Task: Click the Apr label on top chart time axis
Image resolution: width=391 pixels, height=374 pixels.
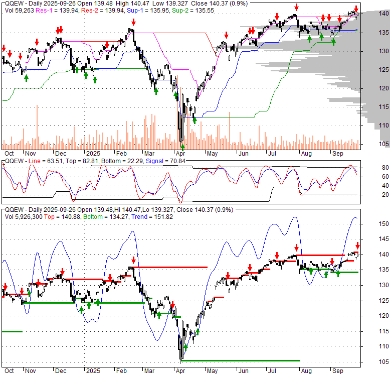Action: [x=180, y=154]
